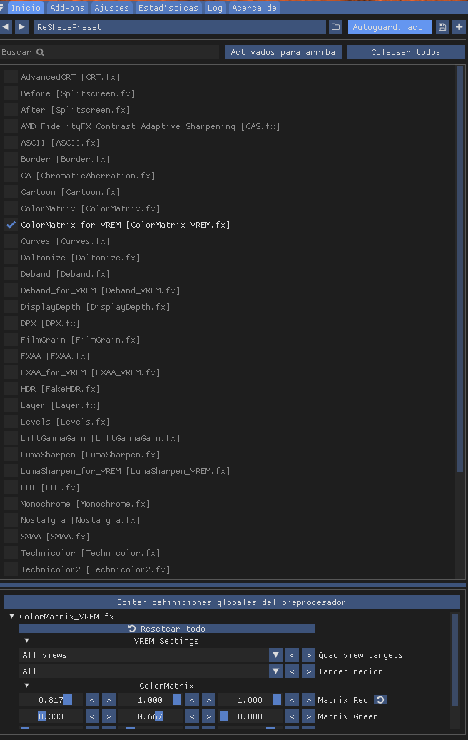Add a new preset with plus icon
The height and width of the screenshot is (740, 468).
pos(459,27)
